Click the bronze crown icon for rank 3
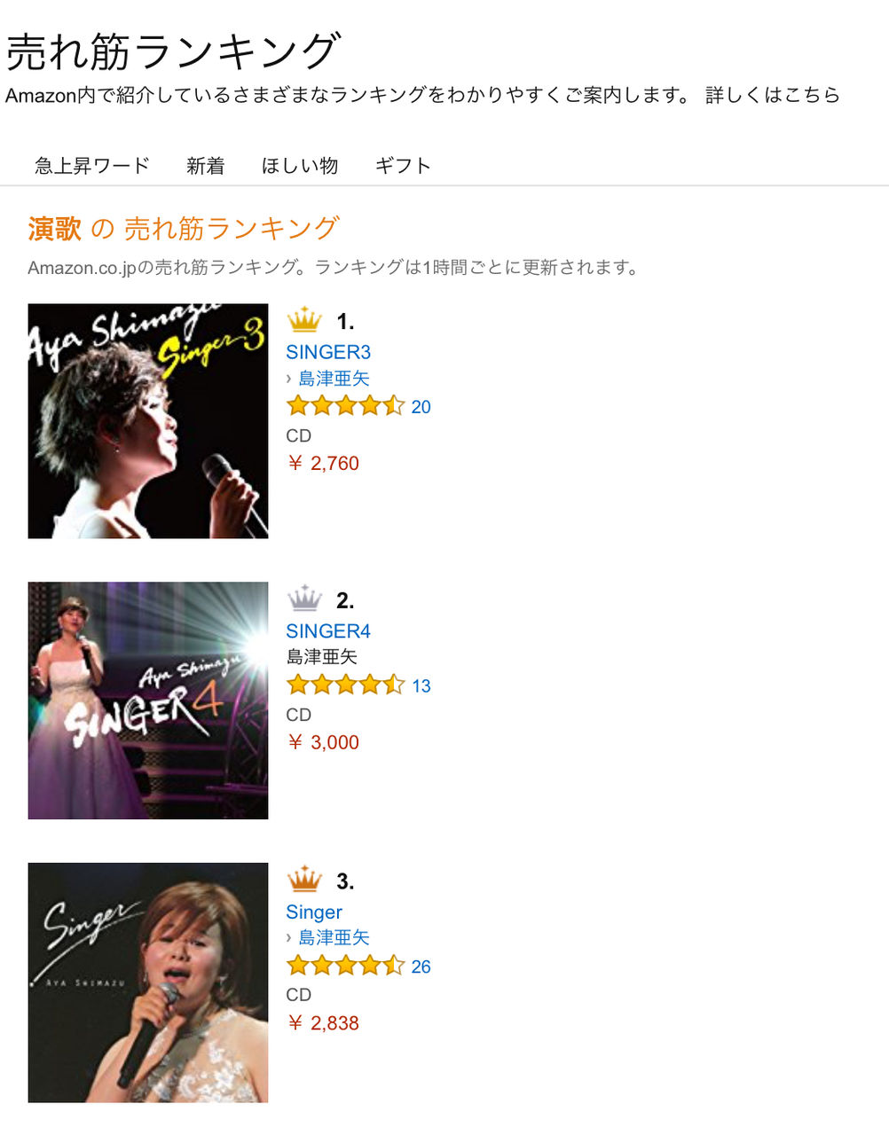The height and width of the screenshot is (1135, 889). tap(304, 879)
